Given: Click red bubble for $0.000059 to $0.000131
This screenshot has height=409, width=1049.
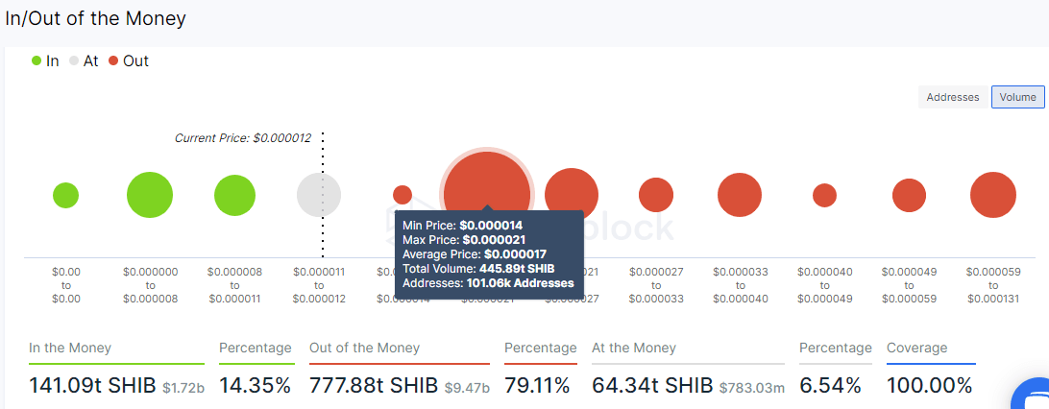Looking at the screenshot, I should [992, 196].
